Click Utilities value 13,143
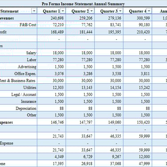The height and width of the screenshot is (167, 167). coord(87,88)
